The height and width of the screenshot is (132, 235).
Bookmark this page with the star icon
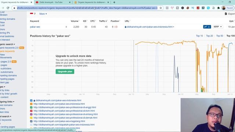[x=161, y=8]
